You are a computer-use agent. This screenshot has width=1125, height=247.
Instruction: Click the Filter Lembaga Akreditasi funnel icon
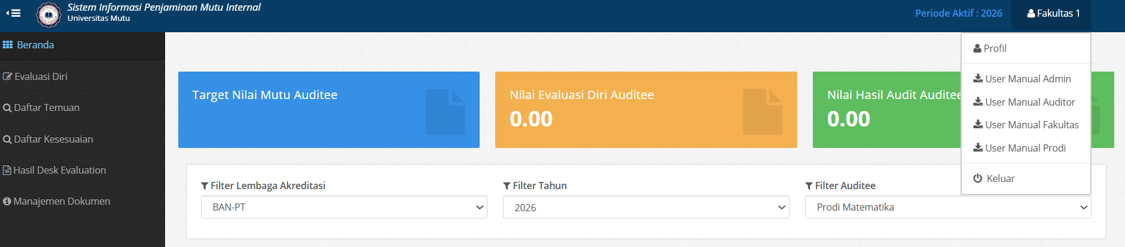coord(205,186)
